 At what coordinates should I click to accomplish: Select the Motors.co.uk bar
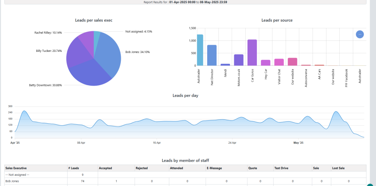(x=239, y=60)
